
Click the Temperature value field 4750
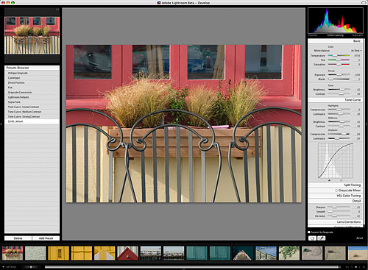tap(357, 56)
